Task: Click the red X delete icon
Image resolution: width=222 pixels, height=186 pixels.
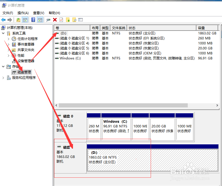Action: (55, 20)
